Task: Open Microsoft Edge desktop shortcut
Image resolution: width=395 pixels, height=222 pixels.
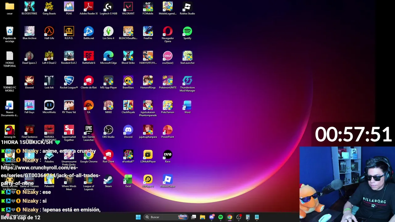Action: coord(108,58)
